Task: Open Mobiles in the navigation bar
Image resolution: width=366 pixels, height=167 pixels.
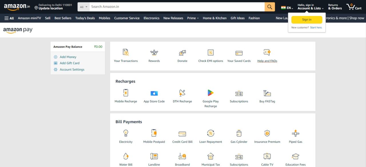Action: click(x=105, y=18)
